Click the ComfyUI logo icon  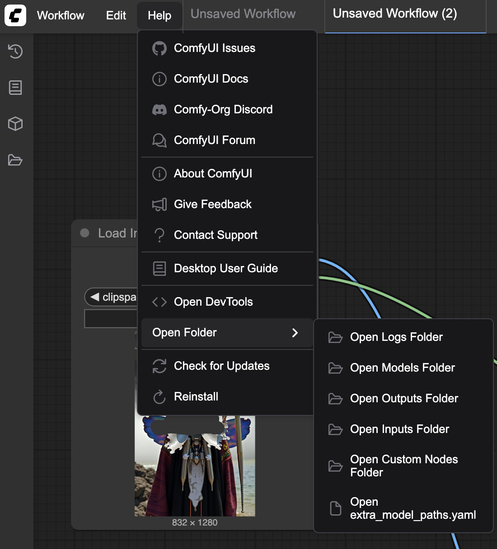tap(15, 15)
